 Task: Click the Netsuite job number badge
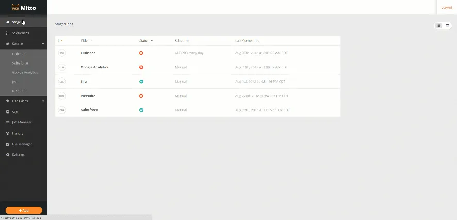pos(62,96)
